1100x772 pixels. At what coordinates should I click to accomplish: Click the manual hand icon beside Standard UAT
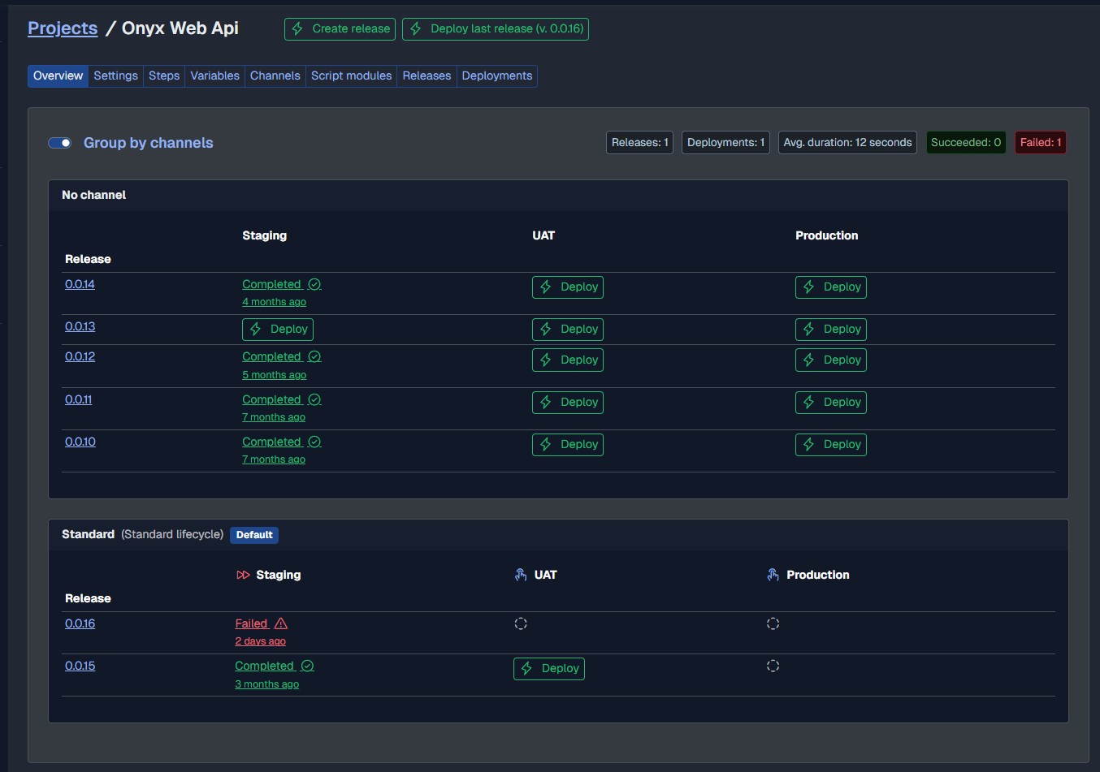[521, 575]
